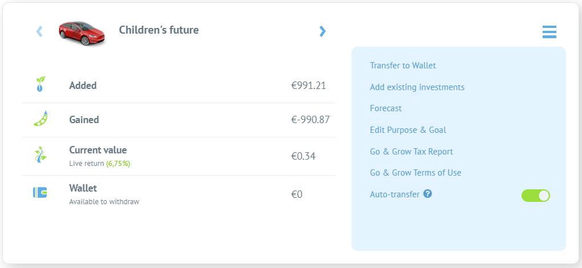The height and width of the screenshot is (268, 582).
Task: Choose Edit Purpose & Goal
Action: (408, 130)
